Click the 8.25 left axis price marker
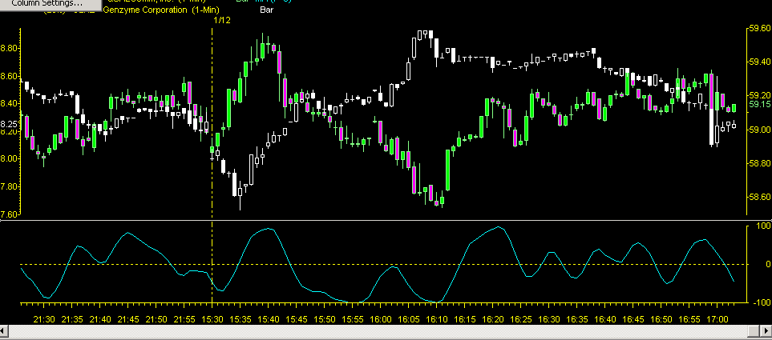 tap(9, 124)
